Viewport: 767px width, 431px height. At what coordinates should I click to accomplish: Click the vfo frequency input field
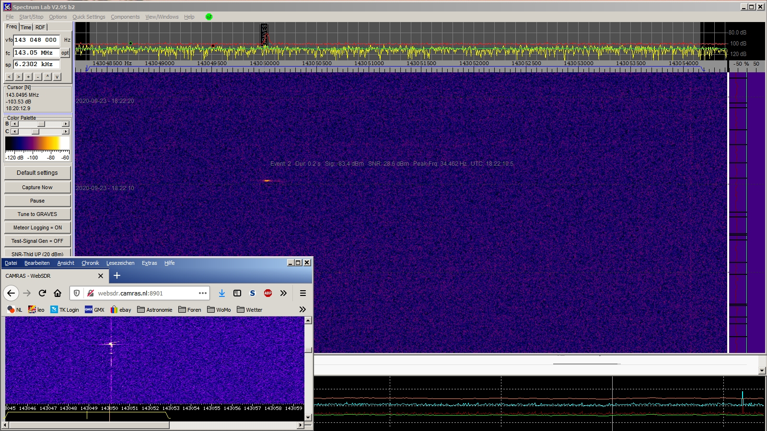(x=36, y=40)
